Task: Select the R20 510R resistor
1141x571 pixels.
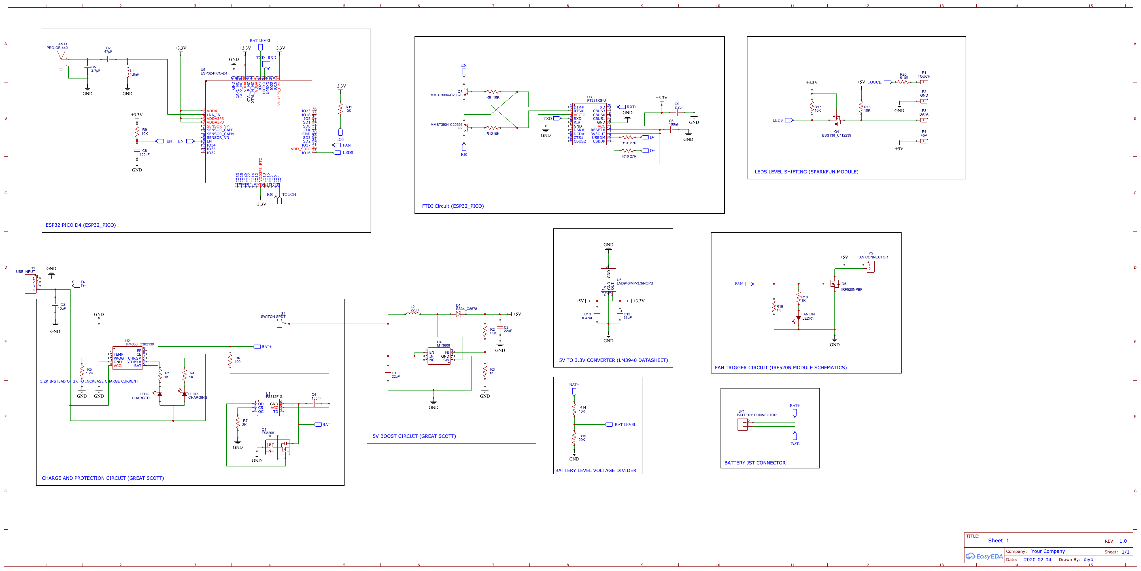Action: pos(903,82)
